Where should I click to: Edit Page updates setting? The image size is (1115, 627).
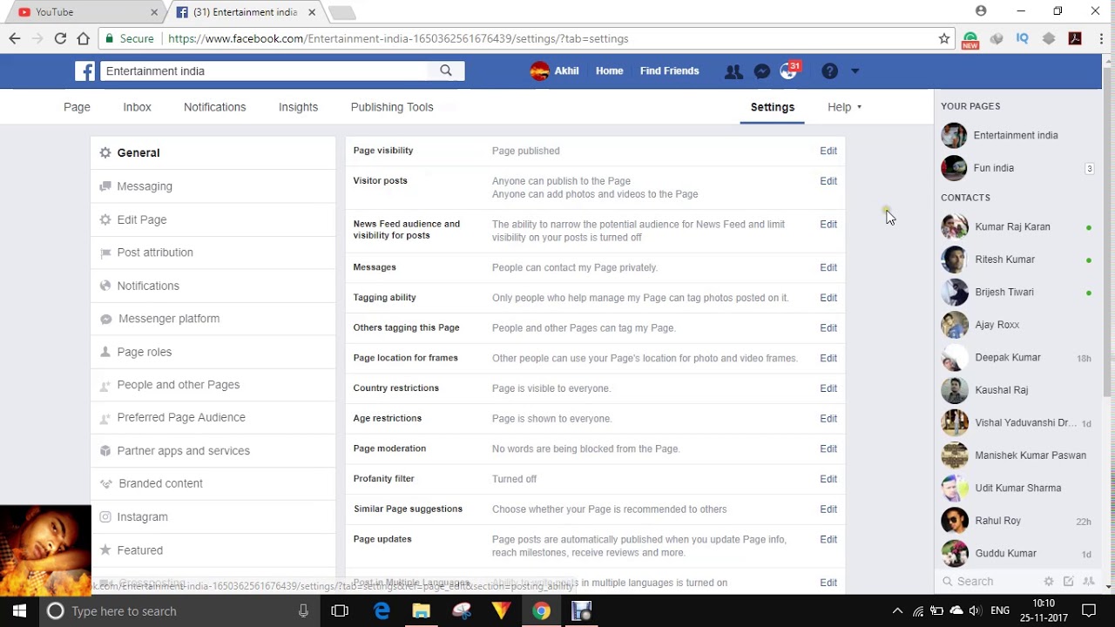point(828,540)
